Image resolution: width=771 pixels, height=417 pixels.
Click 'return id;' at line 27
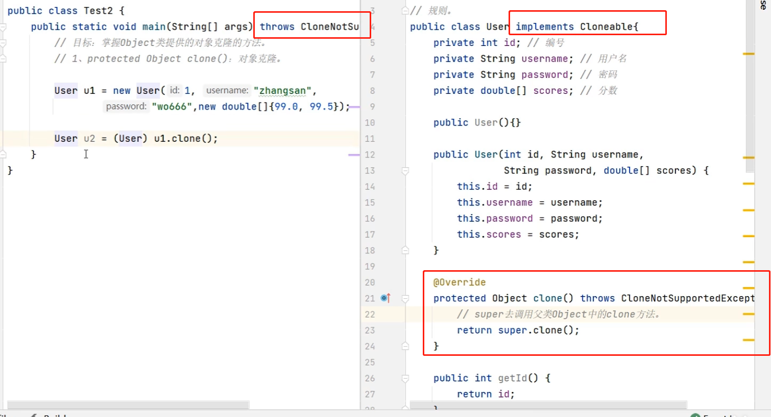click(x=486, y=394)
